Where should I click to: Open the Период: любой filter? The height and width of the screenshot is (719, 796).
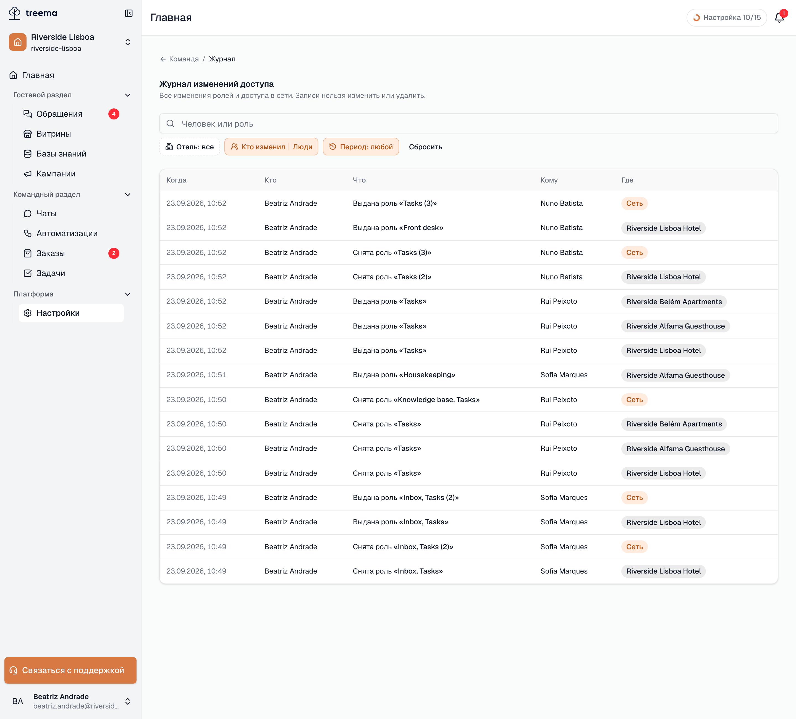coord(360,147)
